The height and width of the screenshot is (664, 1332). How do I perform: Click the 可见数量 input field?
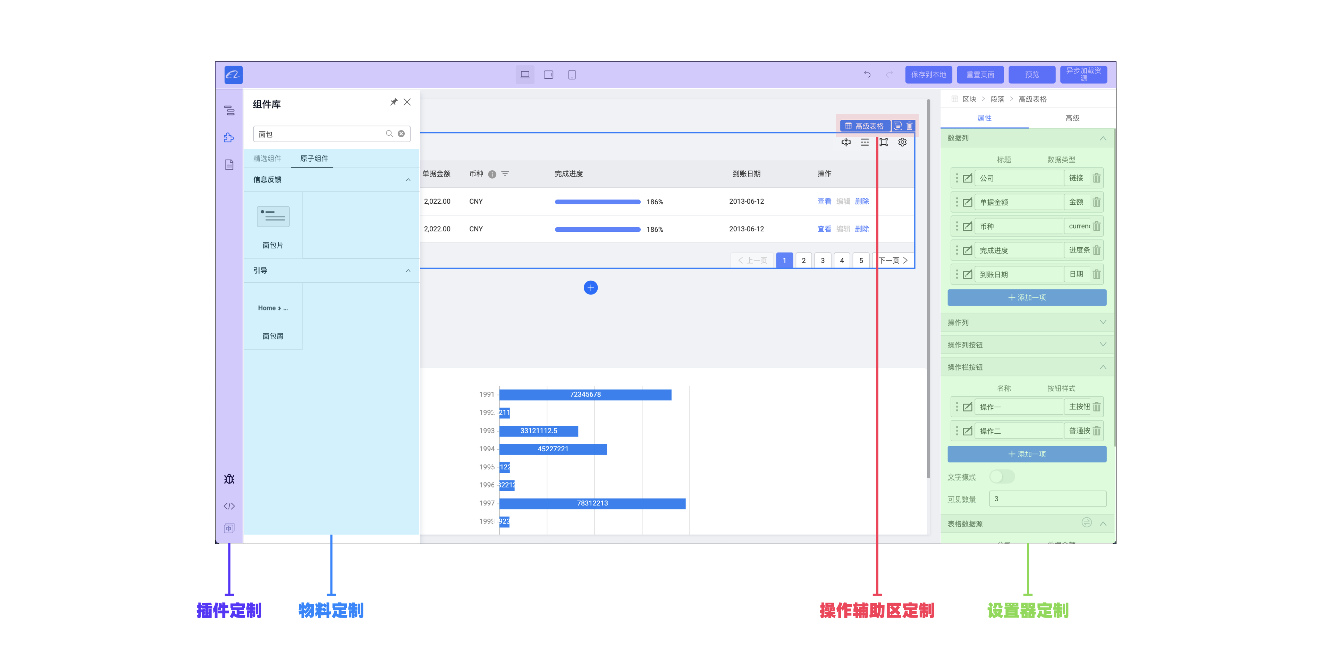(1047, 499)
